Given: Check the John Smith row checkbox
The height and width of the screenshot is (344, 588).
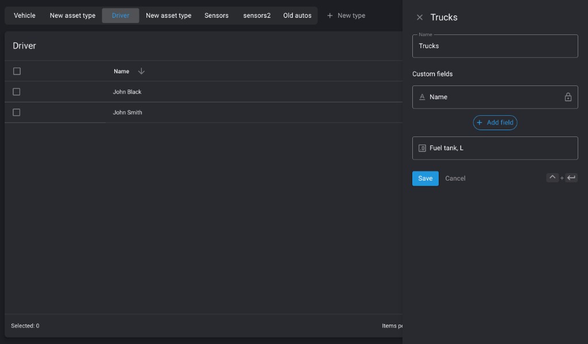Looking at the screenshot, I should tap(17, 112).
